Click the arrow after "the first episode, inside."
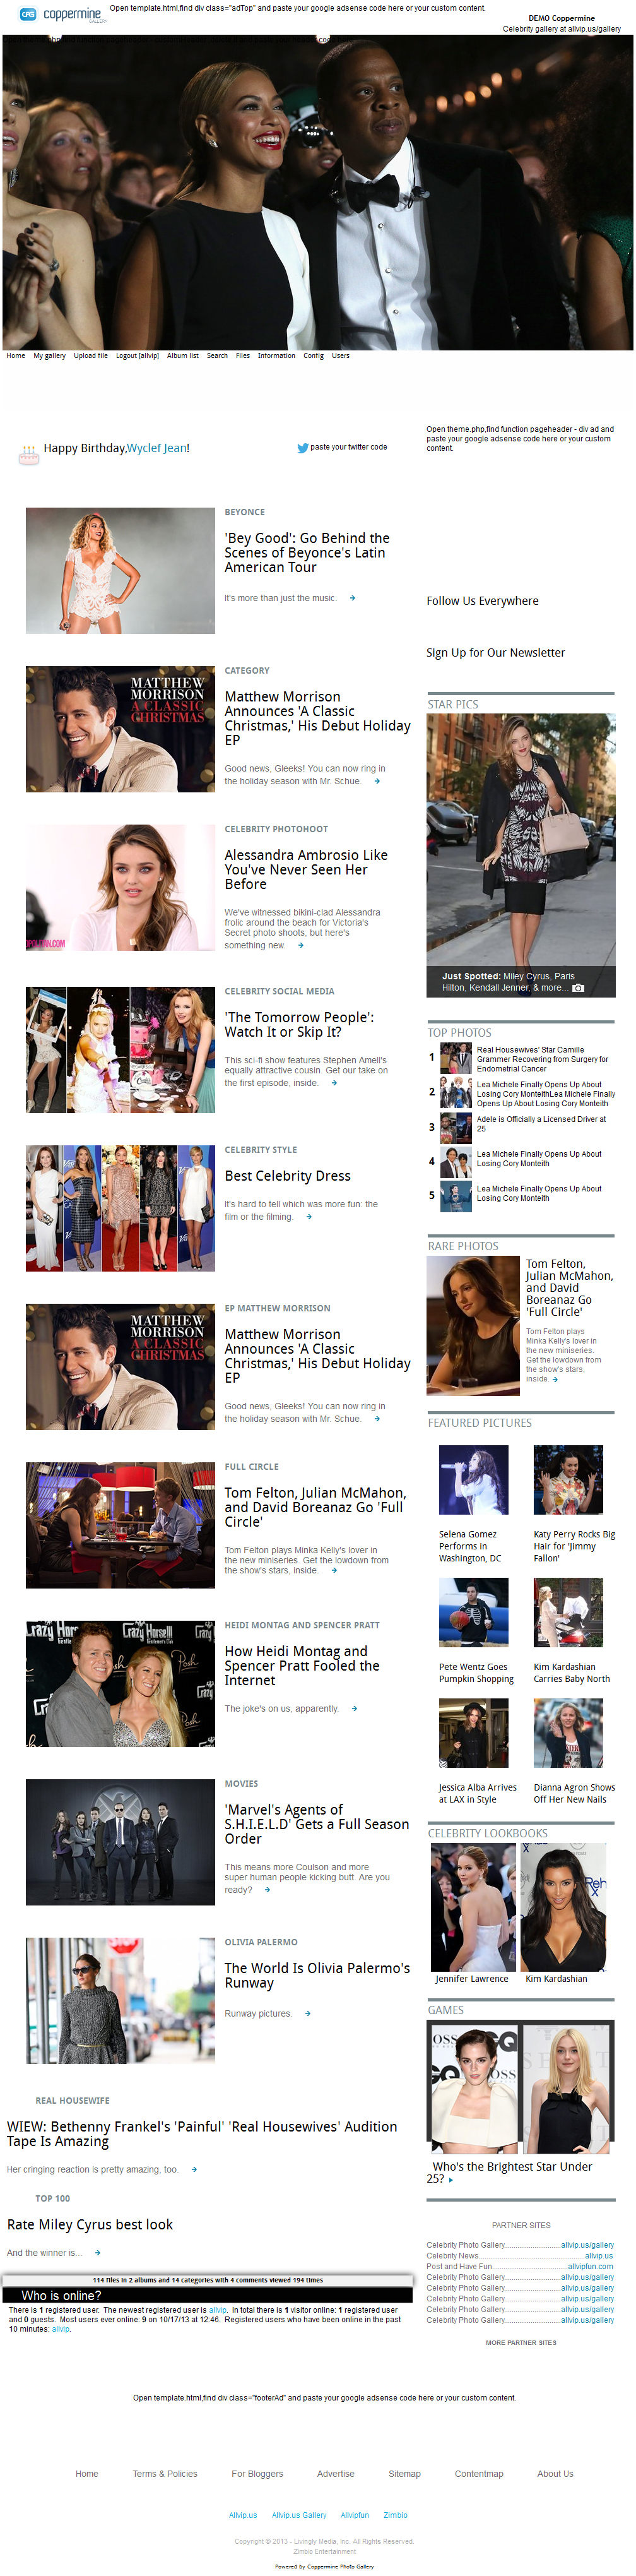 (x=334, y=1083)
